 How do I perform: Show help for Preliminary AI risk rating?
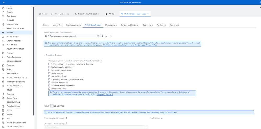66,118
